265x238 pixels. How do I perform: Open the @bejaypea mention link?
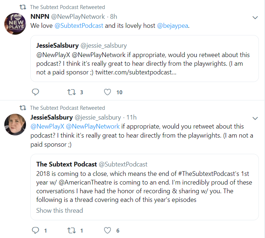point(173,26)
